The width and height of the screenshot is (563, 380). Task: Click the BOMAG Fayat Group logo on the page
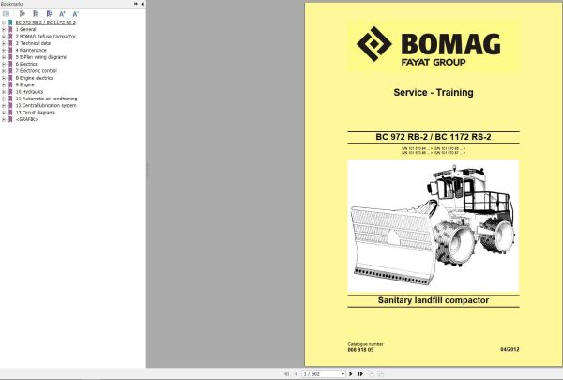(x=429, y=47)
